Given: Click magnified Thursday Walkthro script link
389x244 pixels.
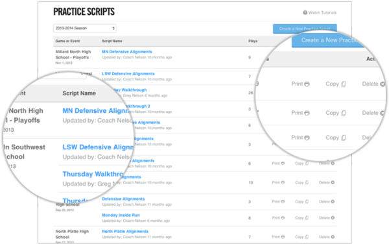Looking at the screenshot, I should pos(93,174).
